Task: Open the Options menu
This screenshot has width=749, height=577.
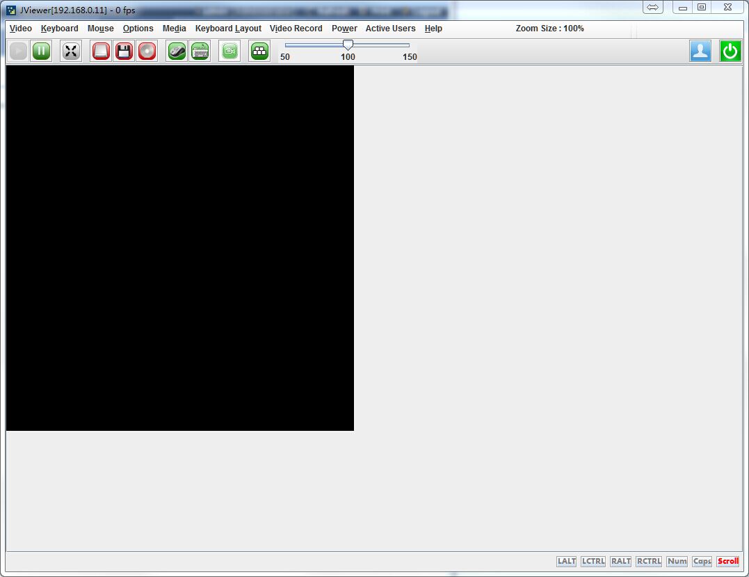Action: [x=138, y=29]
